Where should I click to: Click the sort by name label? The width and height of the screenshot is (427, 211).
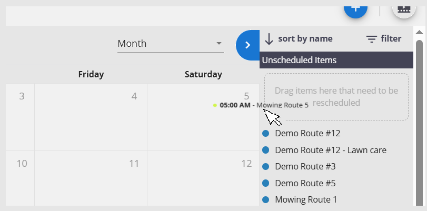[305, 38]
